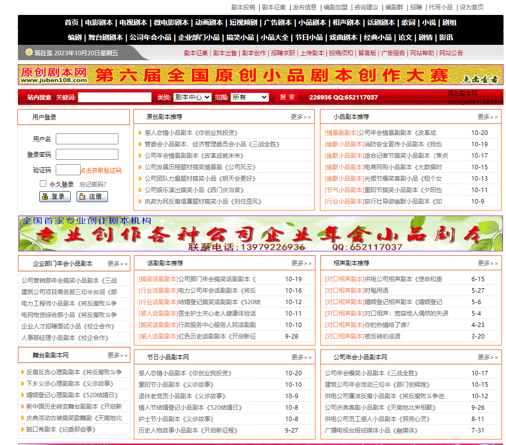Go to 招聘求职 in the sub-navigation
This screenshot has width=506, height=445.
283,53
